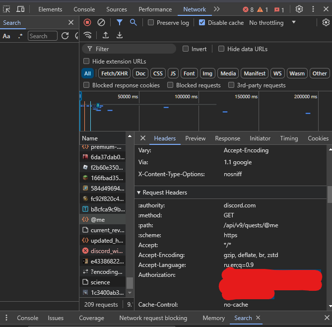Open the drawer three-dot menu
The image size is (332, 327).
(x=6, y=318)
